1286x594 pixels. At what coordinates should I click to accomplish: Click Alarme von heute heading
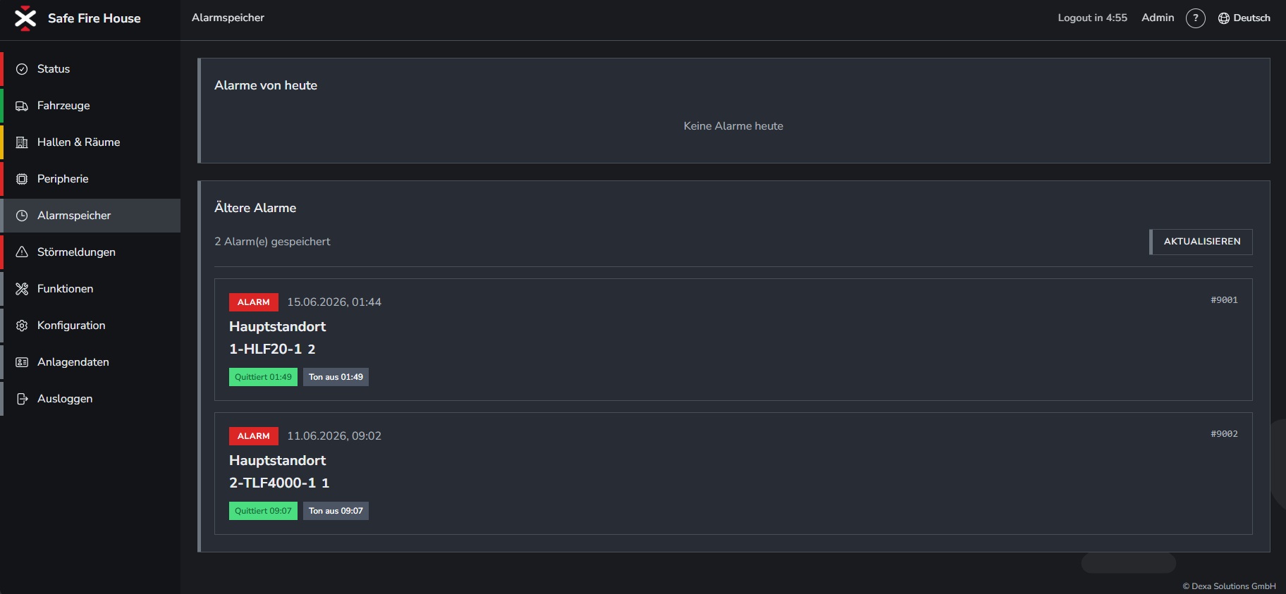point(266,85)
